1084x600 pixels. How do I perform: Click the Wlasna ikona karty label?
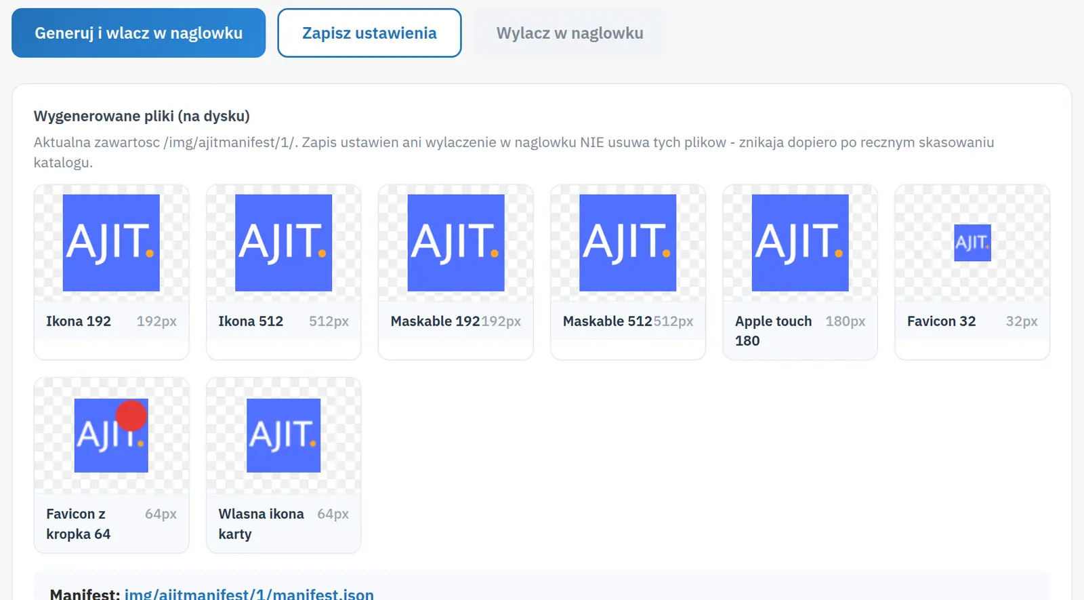coord(261,524)
